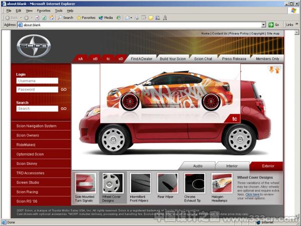Viewport: 301px width, 226px height.
Task: Open Scion Owners in the sidebar
Action: (41, 135)
